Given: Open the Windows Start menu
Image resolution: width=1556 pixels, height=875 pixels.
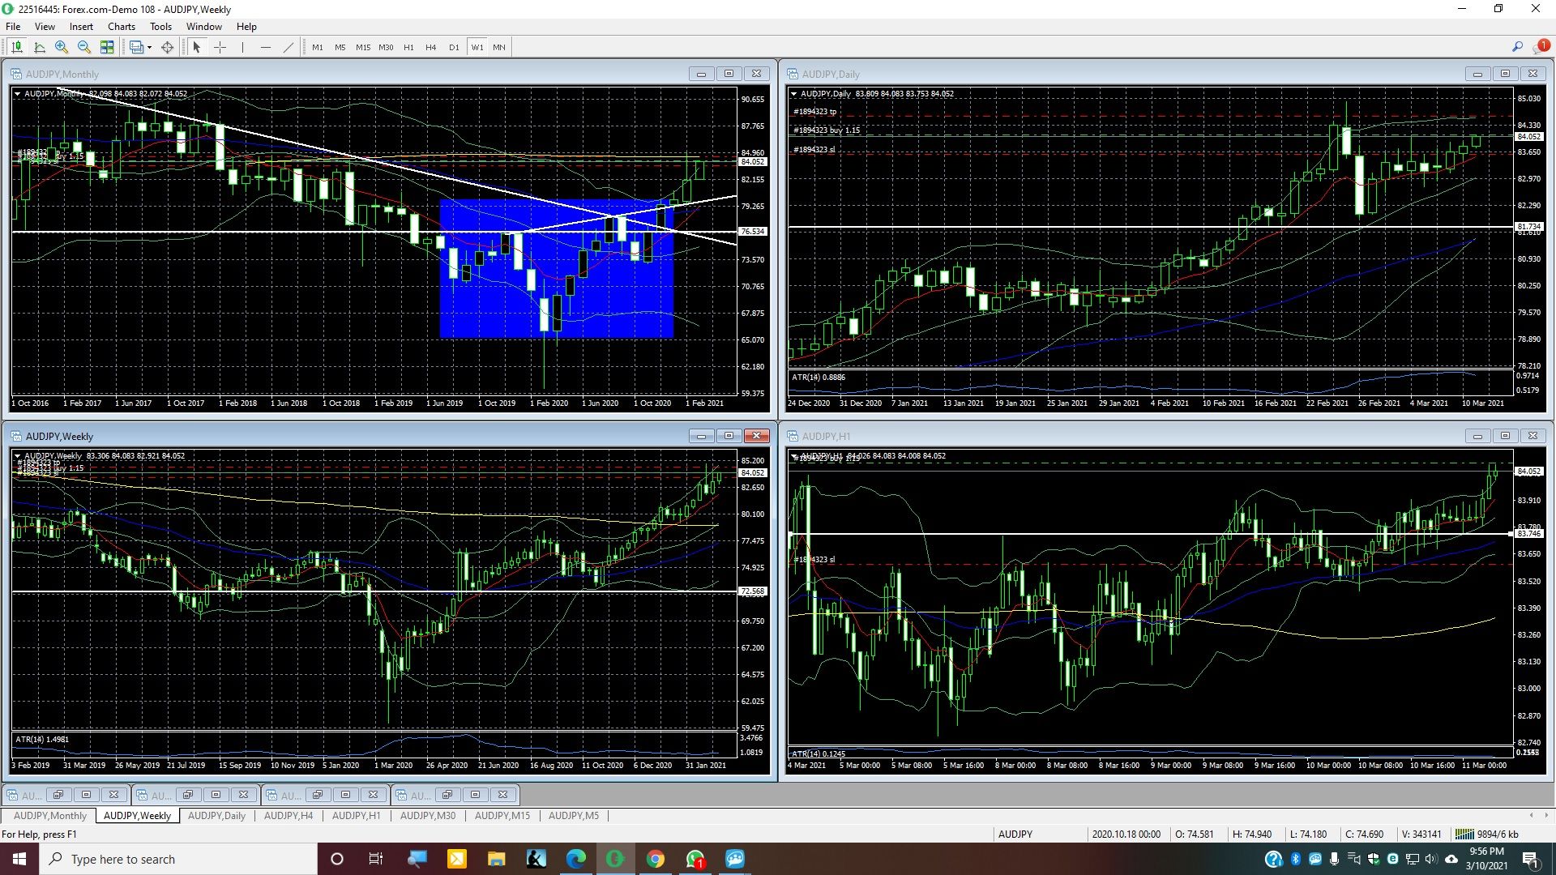Looking at the screenshot, I should click(19, 859).
